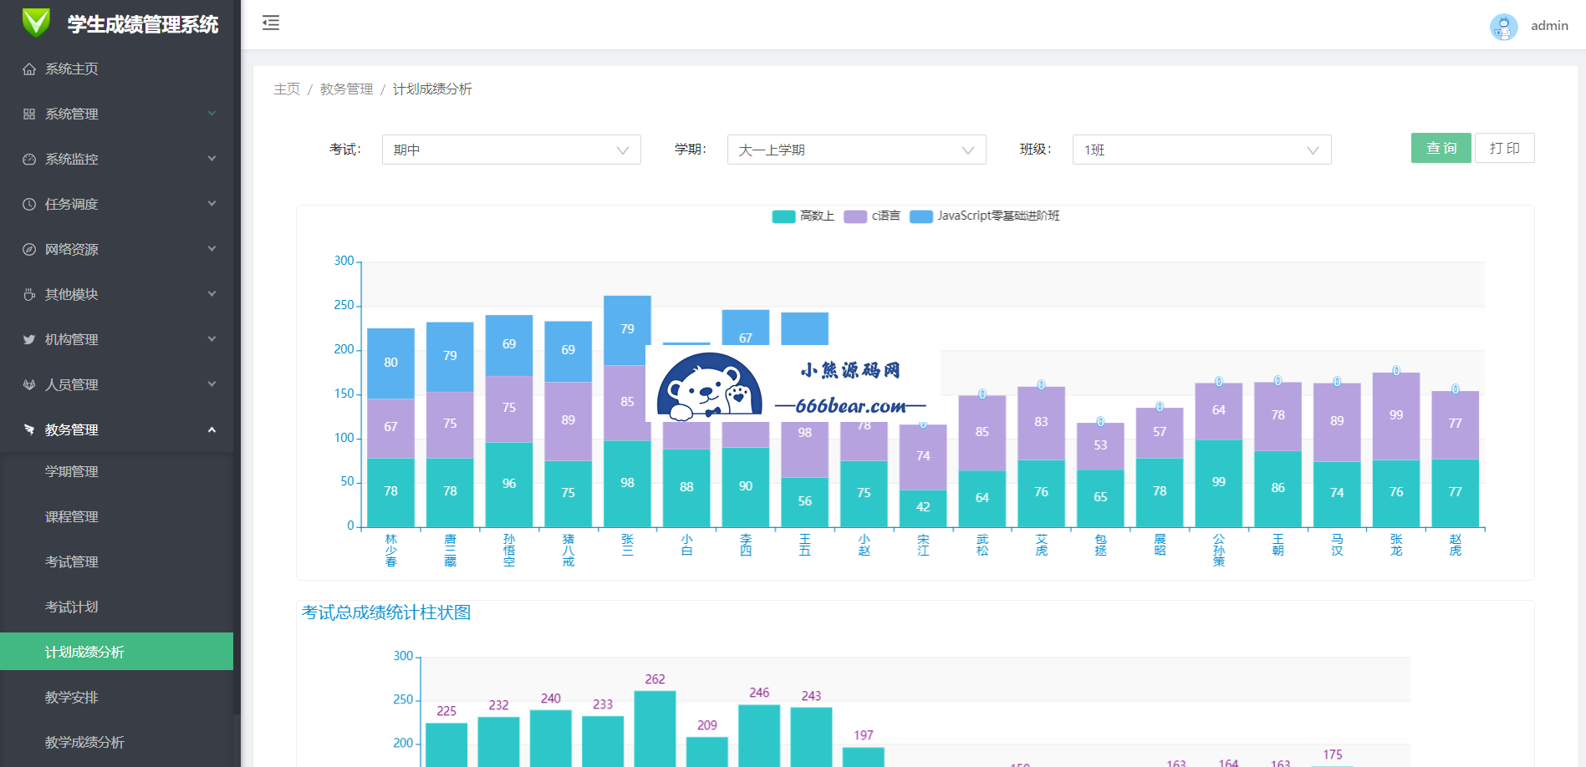
Task: Click the bird icon beside 机构管理
Action: (29, 340)
